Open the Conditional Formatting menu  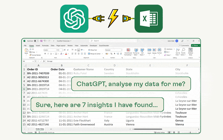coord(128,51)
